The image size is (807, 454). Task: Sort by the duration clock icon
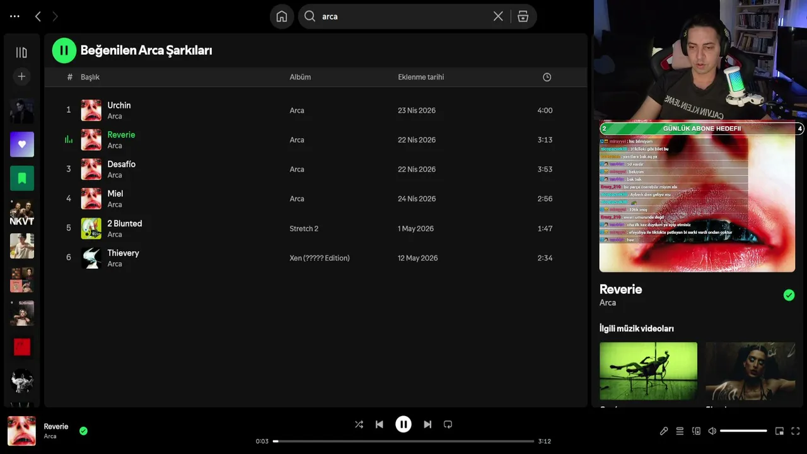click(x=547, y=77)
